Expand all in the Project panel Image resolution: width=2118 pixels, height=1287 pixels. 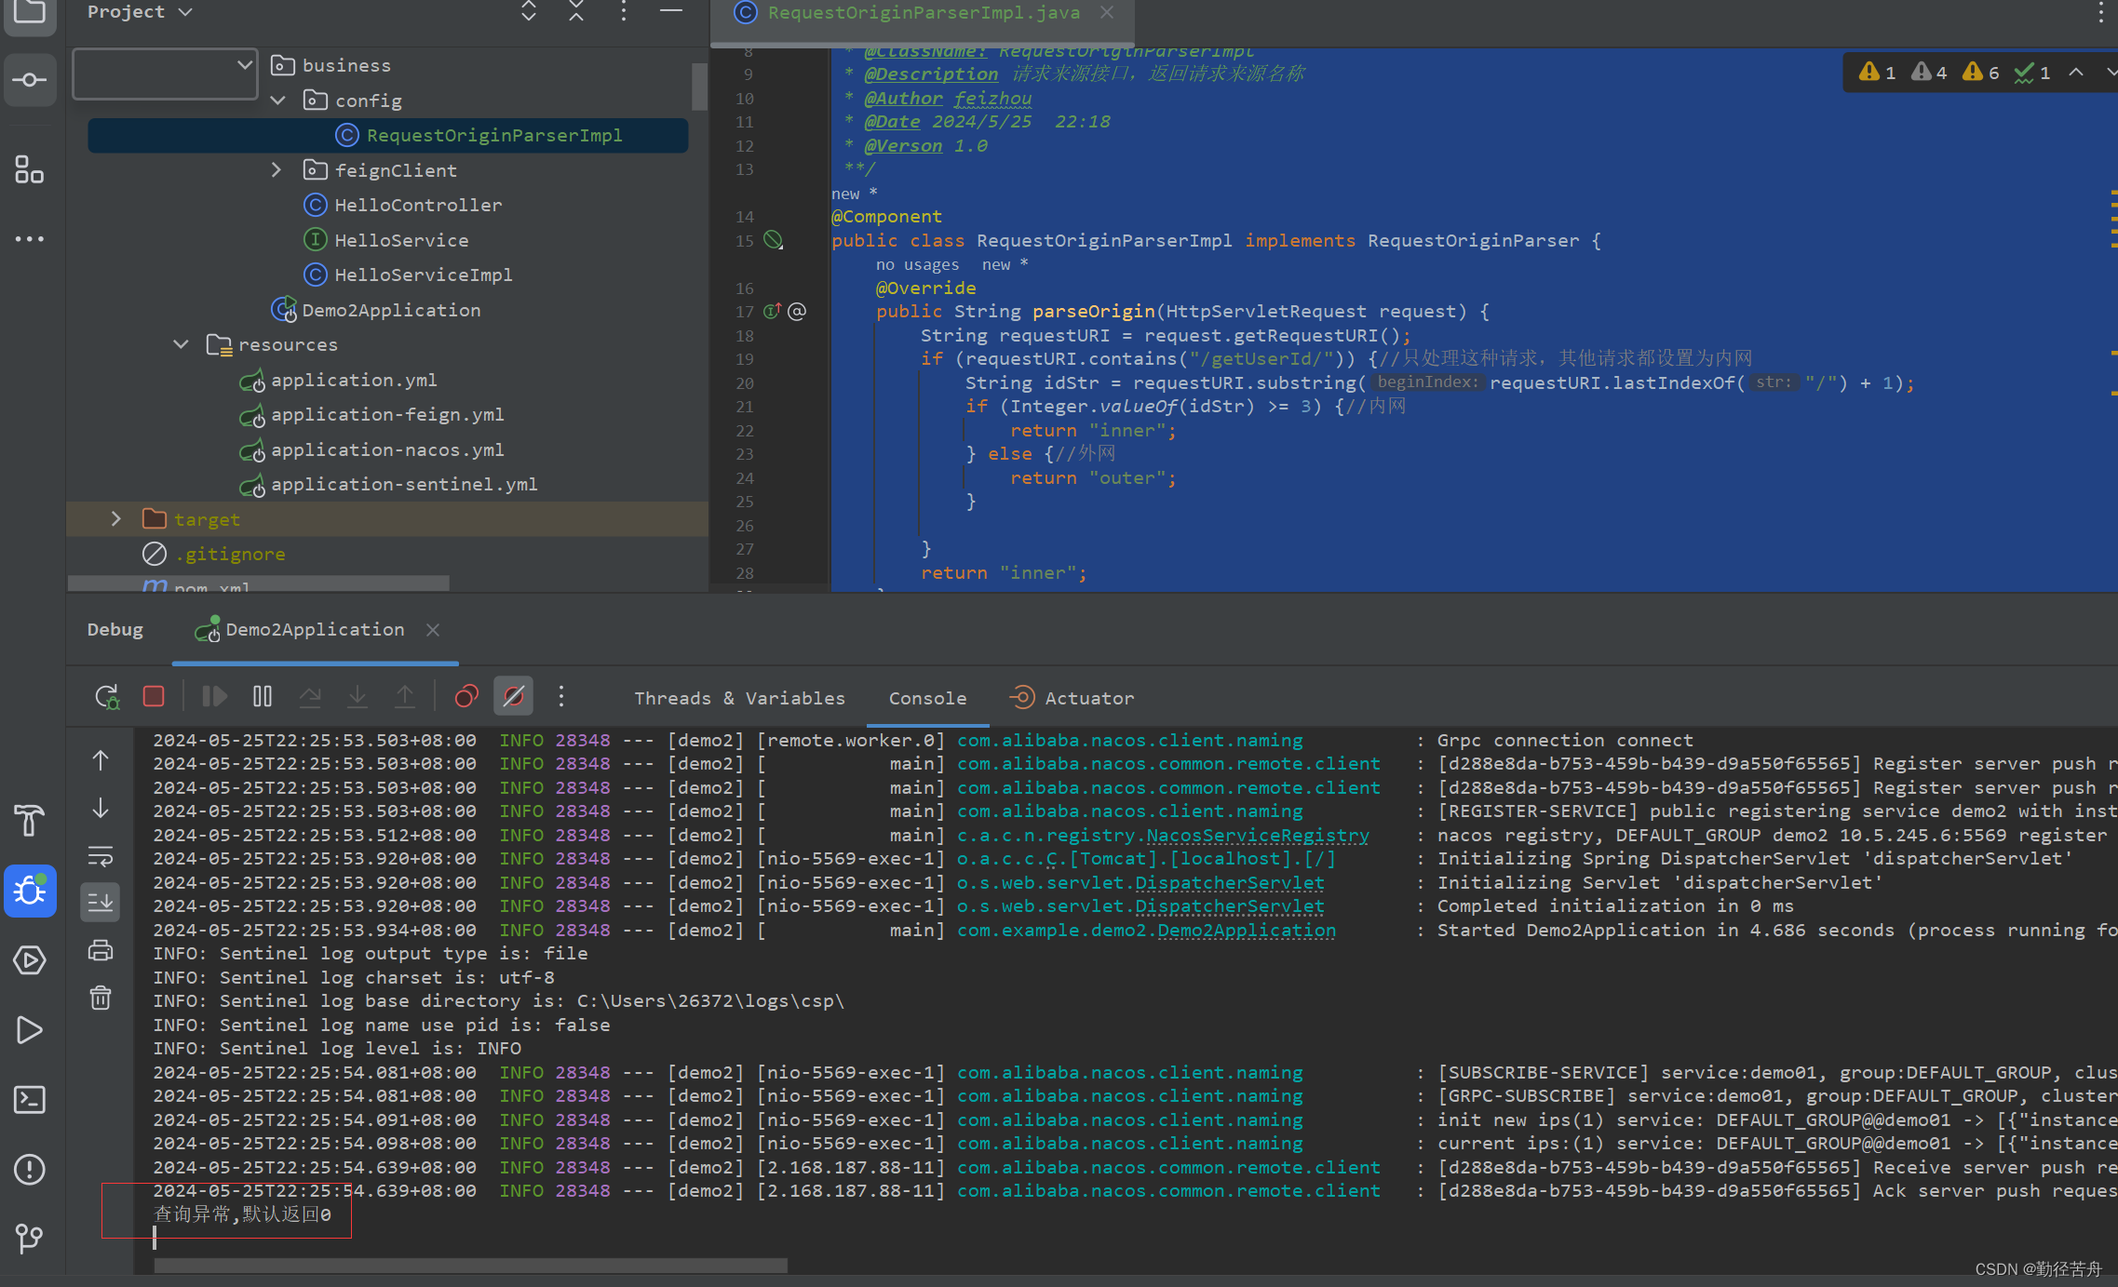[x=529, y=11]
